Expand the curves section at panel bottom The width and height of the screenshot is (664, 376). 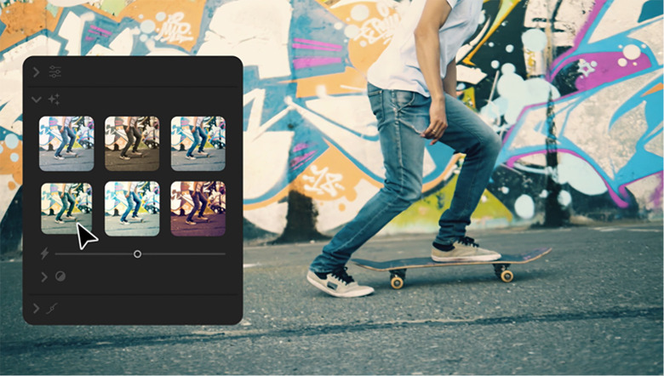tap(37, 308)
